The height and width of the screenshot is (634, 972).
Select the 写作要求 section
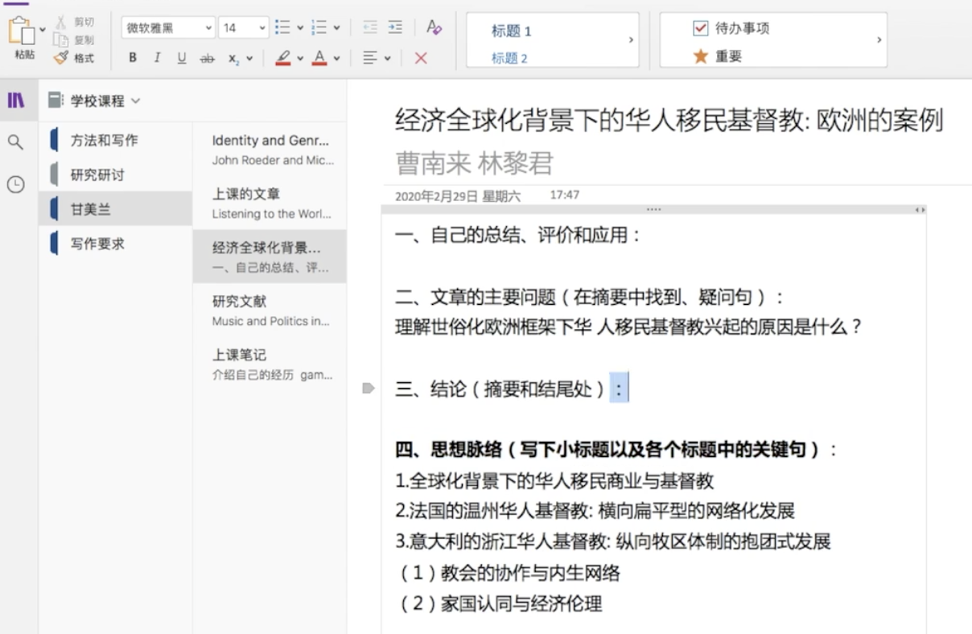[x=115, y=243]
